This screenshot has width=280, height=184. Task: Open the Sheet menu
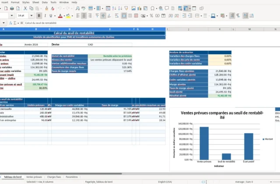(x=35, y=2)
